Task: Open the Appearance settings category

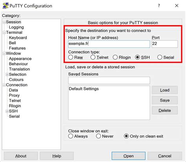Action: click(x=20, y=59)
